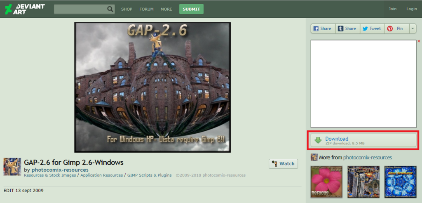The height and width of the screenshot is (203, 422).
Task: Open the blue kaleidoscope thumbnail
Action: 400,182
